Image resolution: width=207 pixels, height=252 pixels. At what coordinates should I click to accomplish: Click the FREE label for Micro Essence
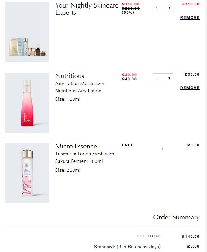pyautogui.click(x=128, y=145)
